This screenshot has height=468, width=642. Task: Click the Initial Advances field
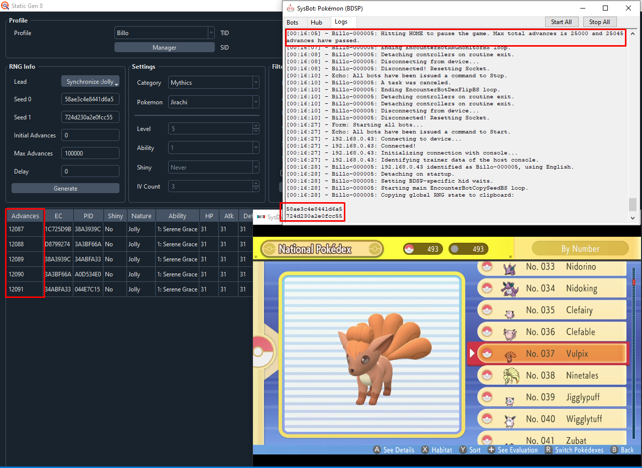tap(90, 135)
